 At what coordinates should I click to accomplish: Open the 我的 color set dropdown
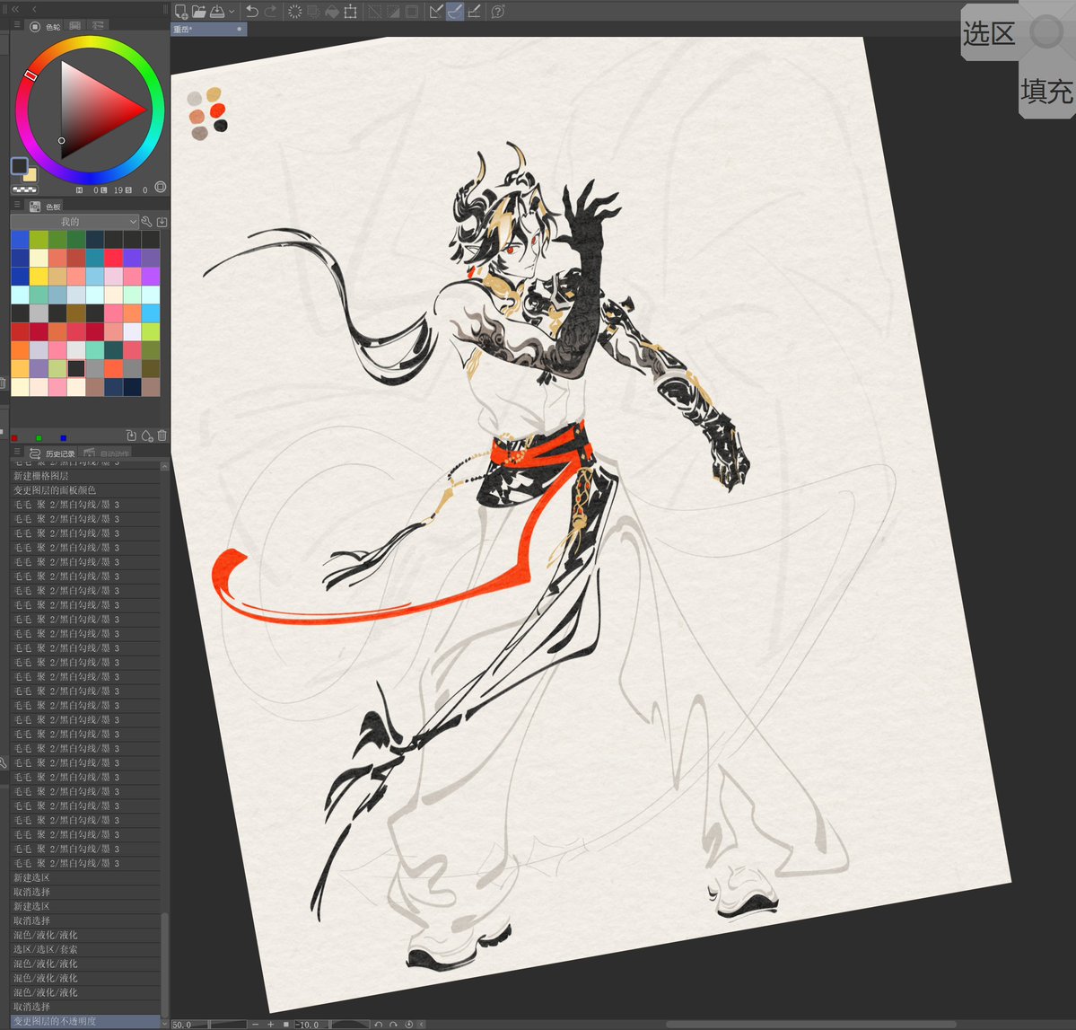74,222
